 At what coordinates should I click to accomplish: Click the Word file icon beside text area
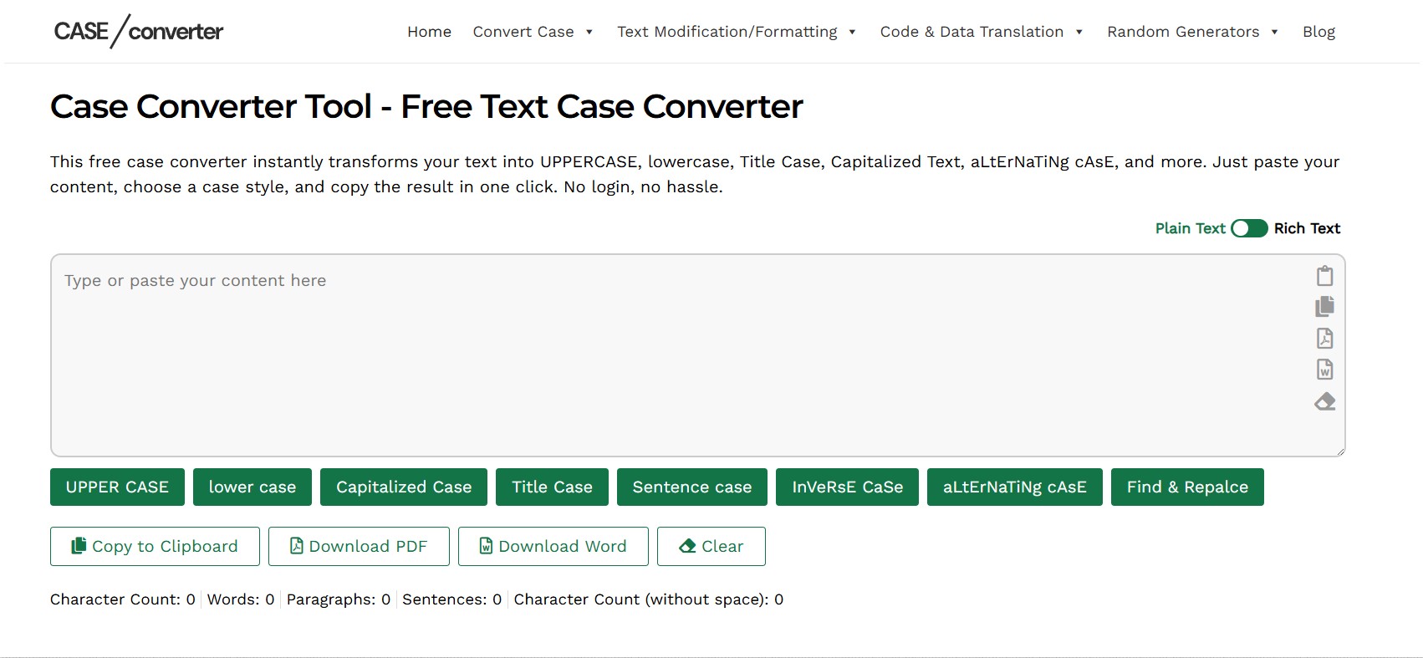coord(1324,370)
